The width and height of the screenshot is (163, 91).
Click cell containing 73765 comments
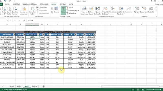[x=57, y=57]
